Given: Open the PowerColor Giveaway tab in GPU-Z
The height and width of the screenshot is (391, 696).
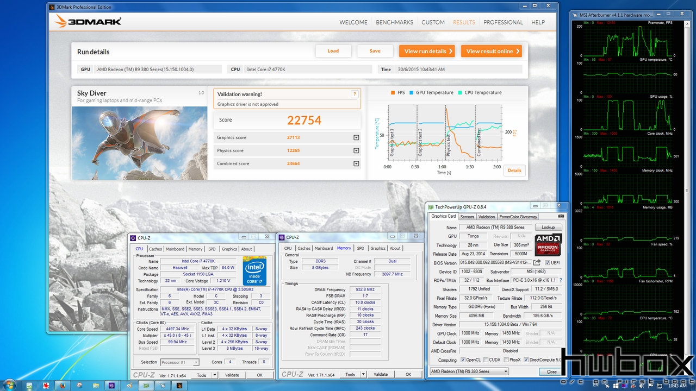Looking at the screenshot, I should (x=519, y=217).
